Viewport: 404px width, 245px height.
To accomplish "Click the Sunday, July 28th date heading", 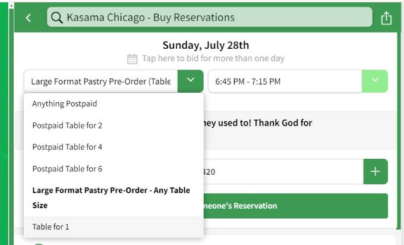I will point(206,45).
